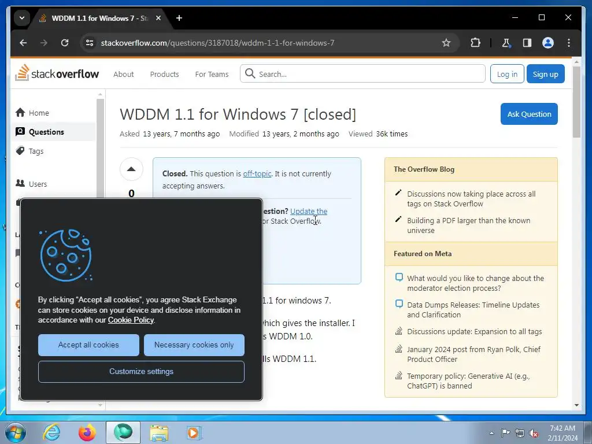Click the taskbar clock showing 7:42 AM

(563, 432)
